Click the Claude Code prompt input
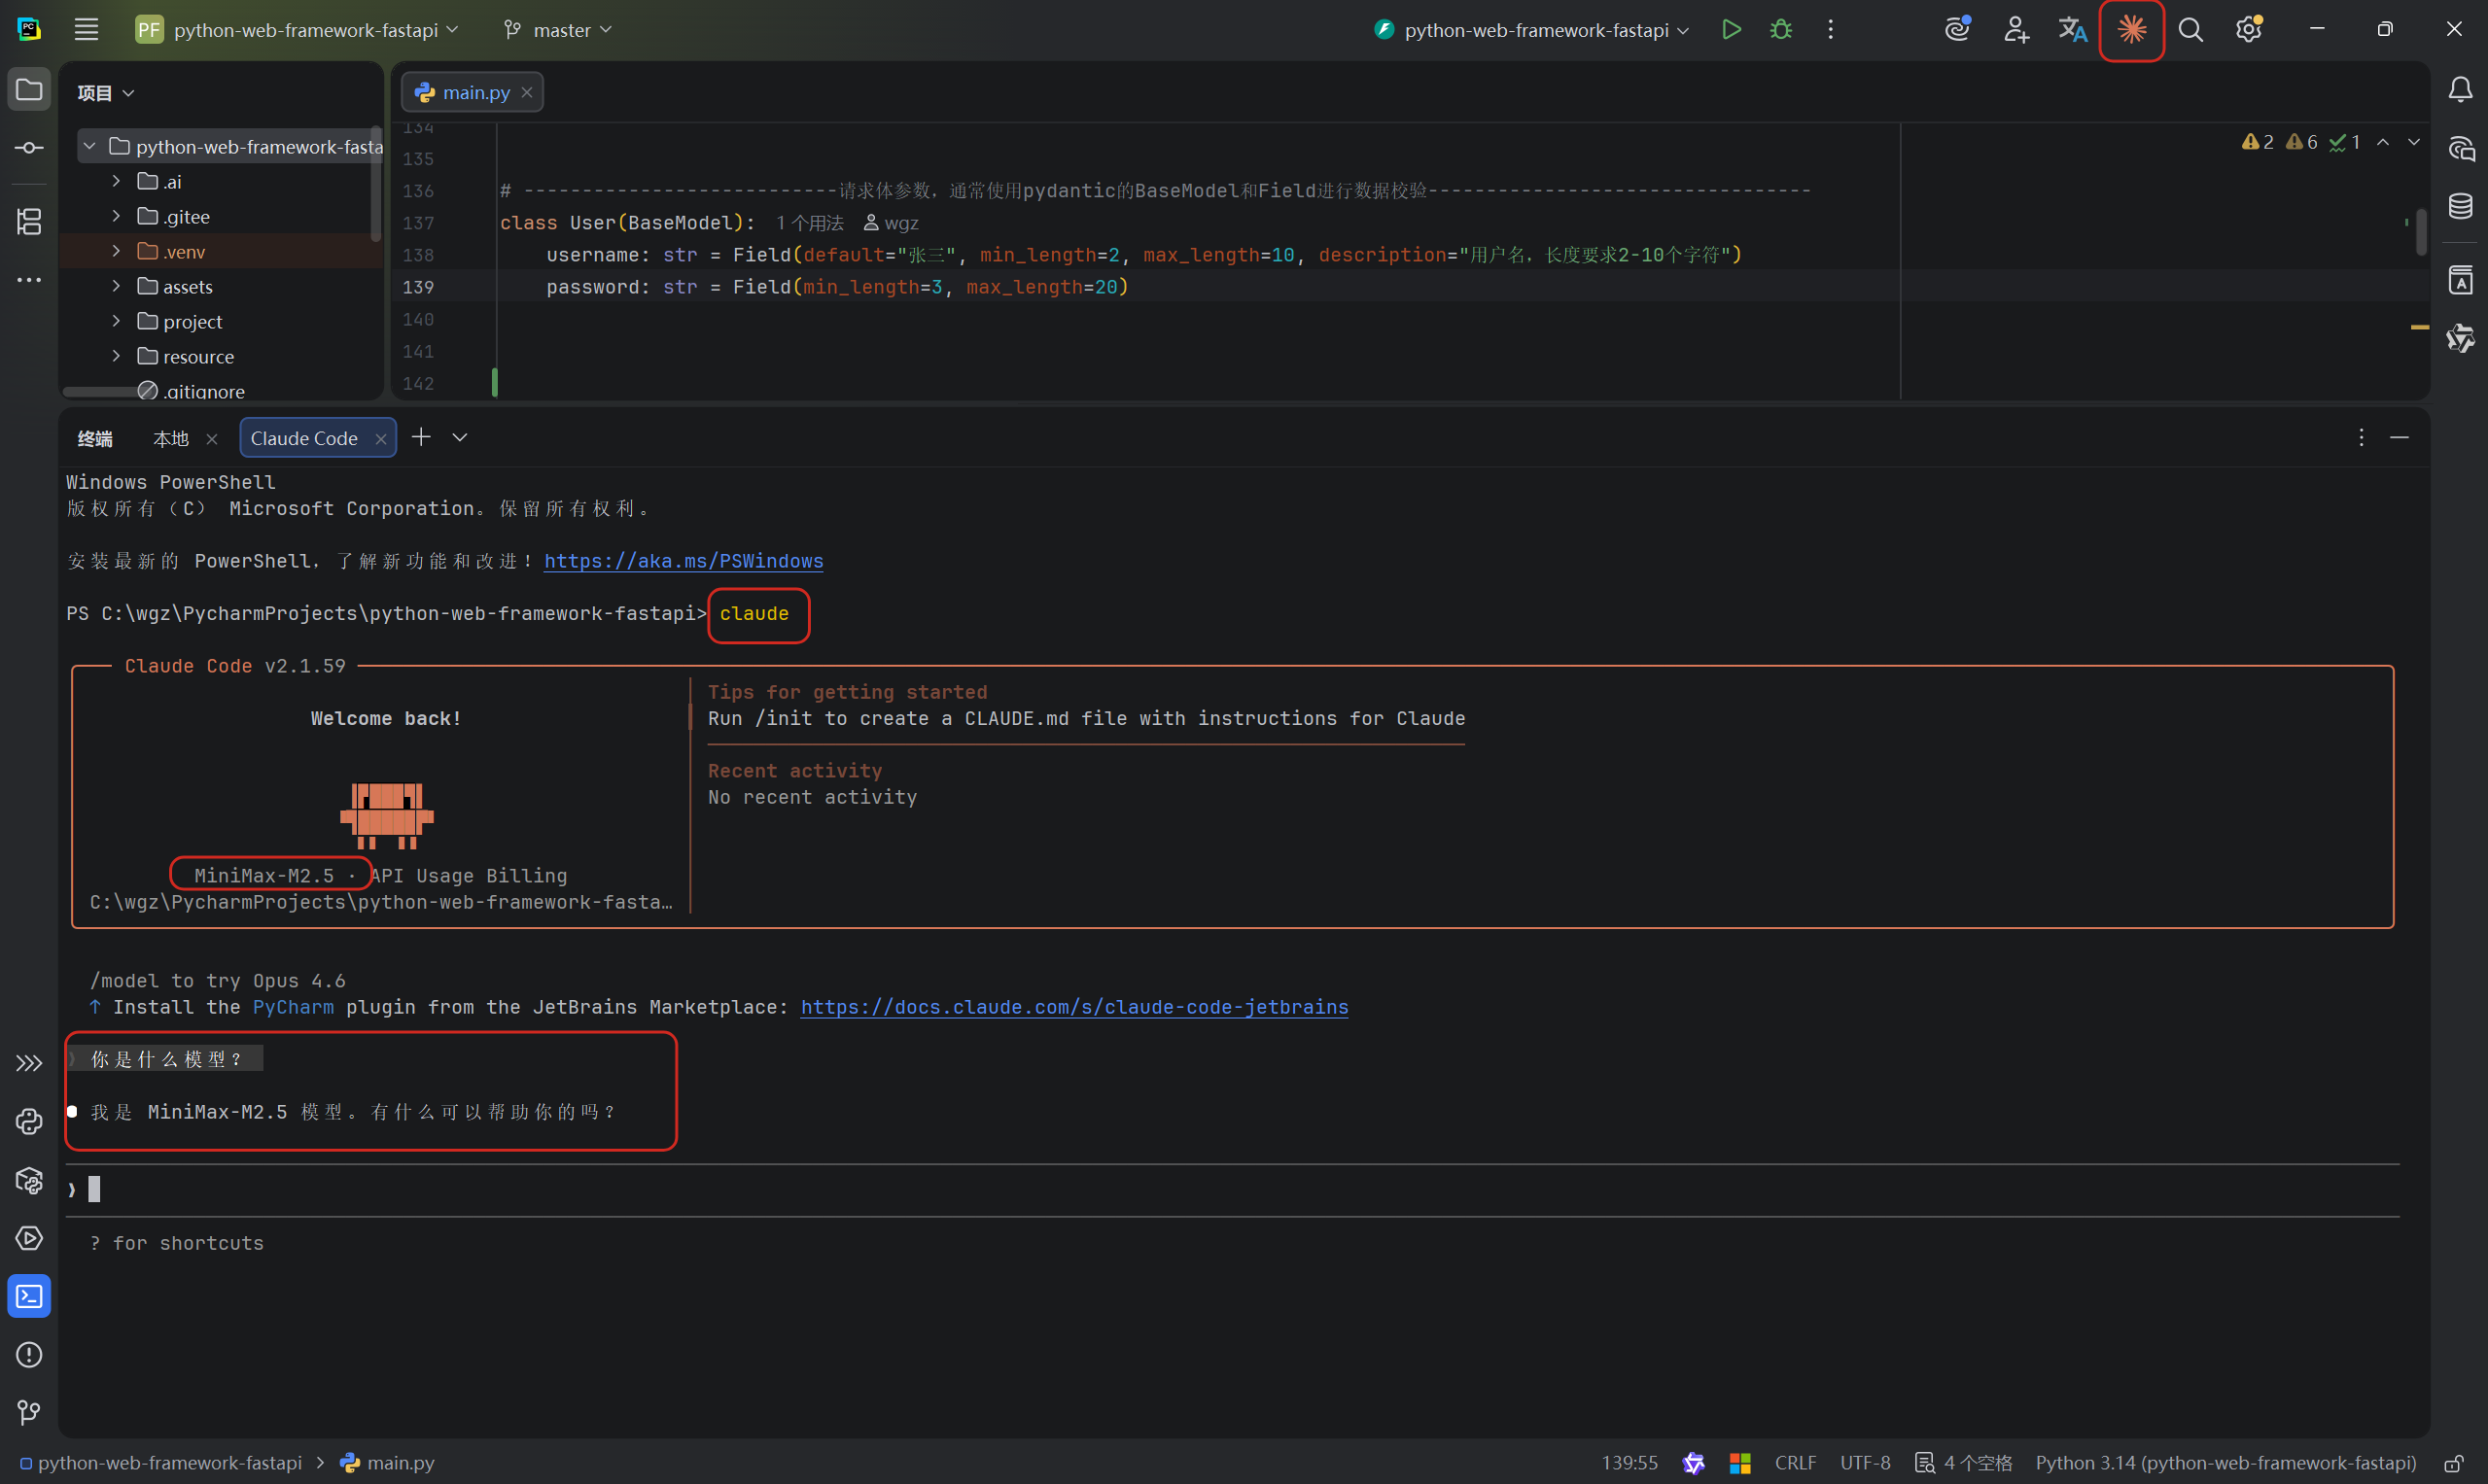This screenshot has height=1484, width=2488. click(1233, 1189)
